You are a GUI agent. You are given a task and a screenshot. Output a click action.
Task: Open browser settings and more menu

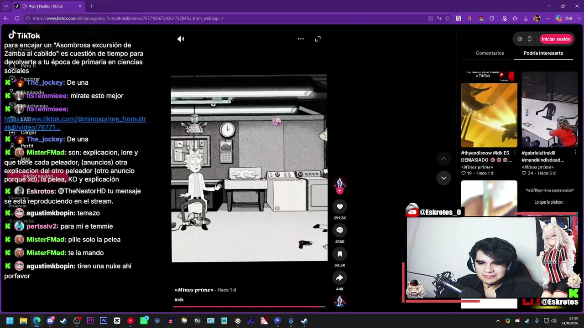tap(547, 18)
